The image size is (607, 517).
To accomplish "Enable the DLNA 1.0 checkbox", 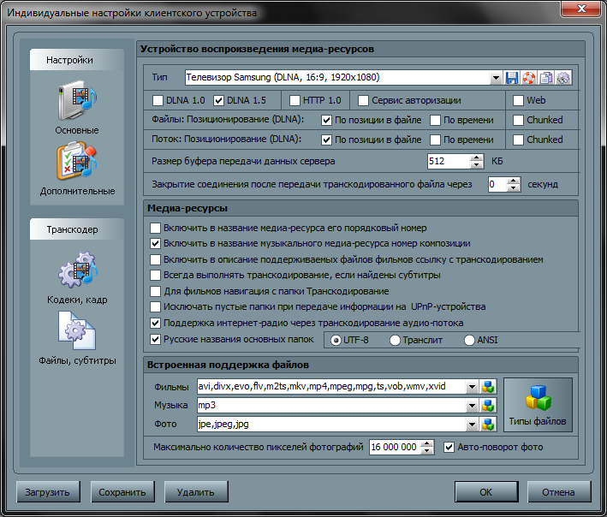I will point(158,100).
